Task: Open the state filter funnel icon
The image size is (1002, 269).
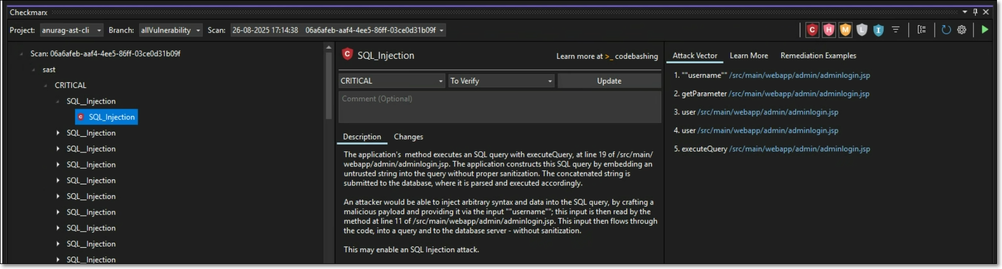Action: click(896, 30)
